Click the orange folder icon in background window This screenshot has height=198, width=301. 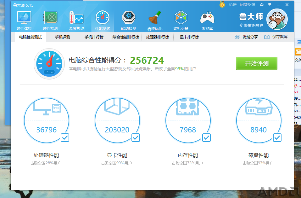click(x=298, y=52)
